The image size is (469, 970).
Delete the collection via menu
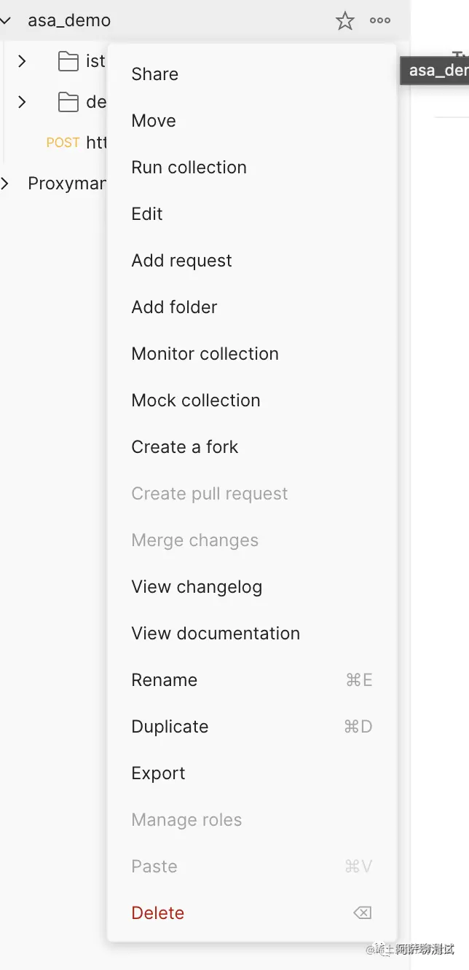click(x=158, y=913)
